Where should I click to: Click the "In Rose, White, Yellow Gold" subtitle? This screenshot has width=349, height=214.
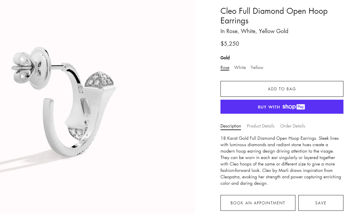(x=254, y=31)
